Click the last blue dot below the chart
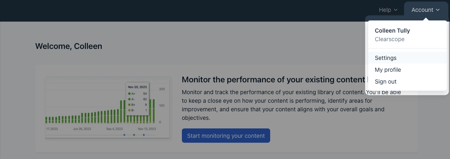The image size is (450, 159). click(x=144, y=135)
